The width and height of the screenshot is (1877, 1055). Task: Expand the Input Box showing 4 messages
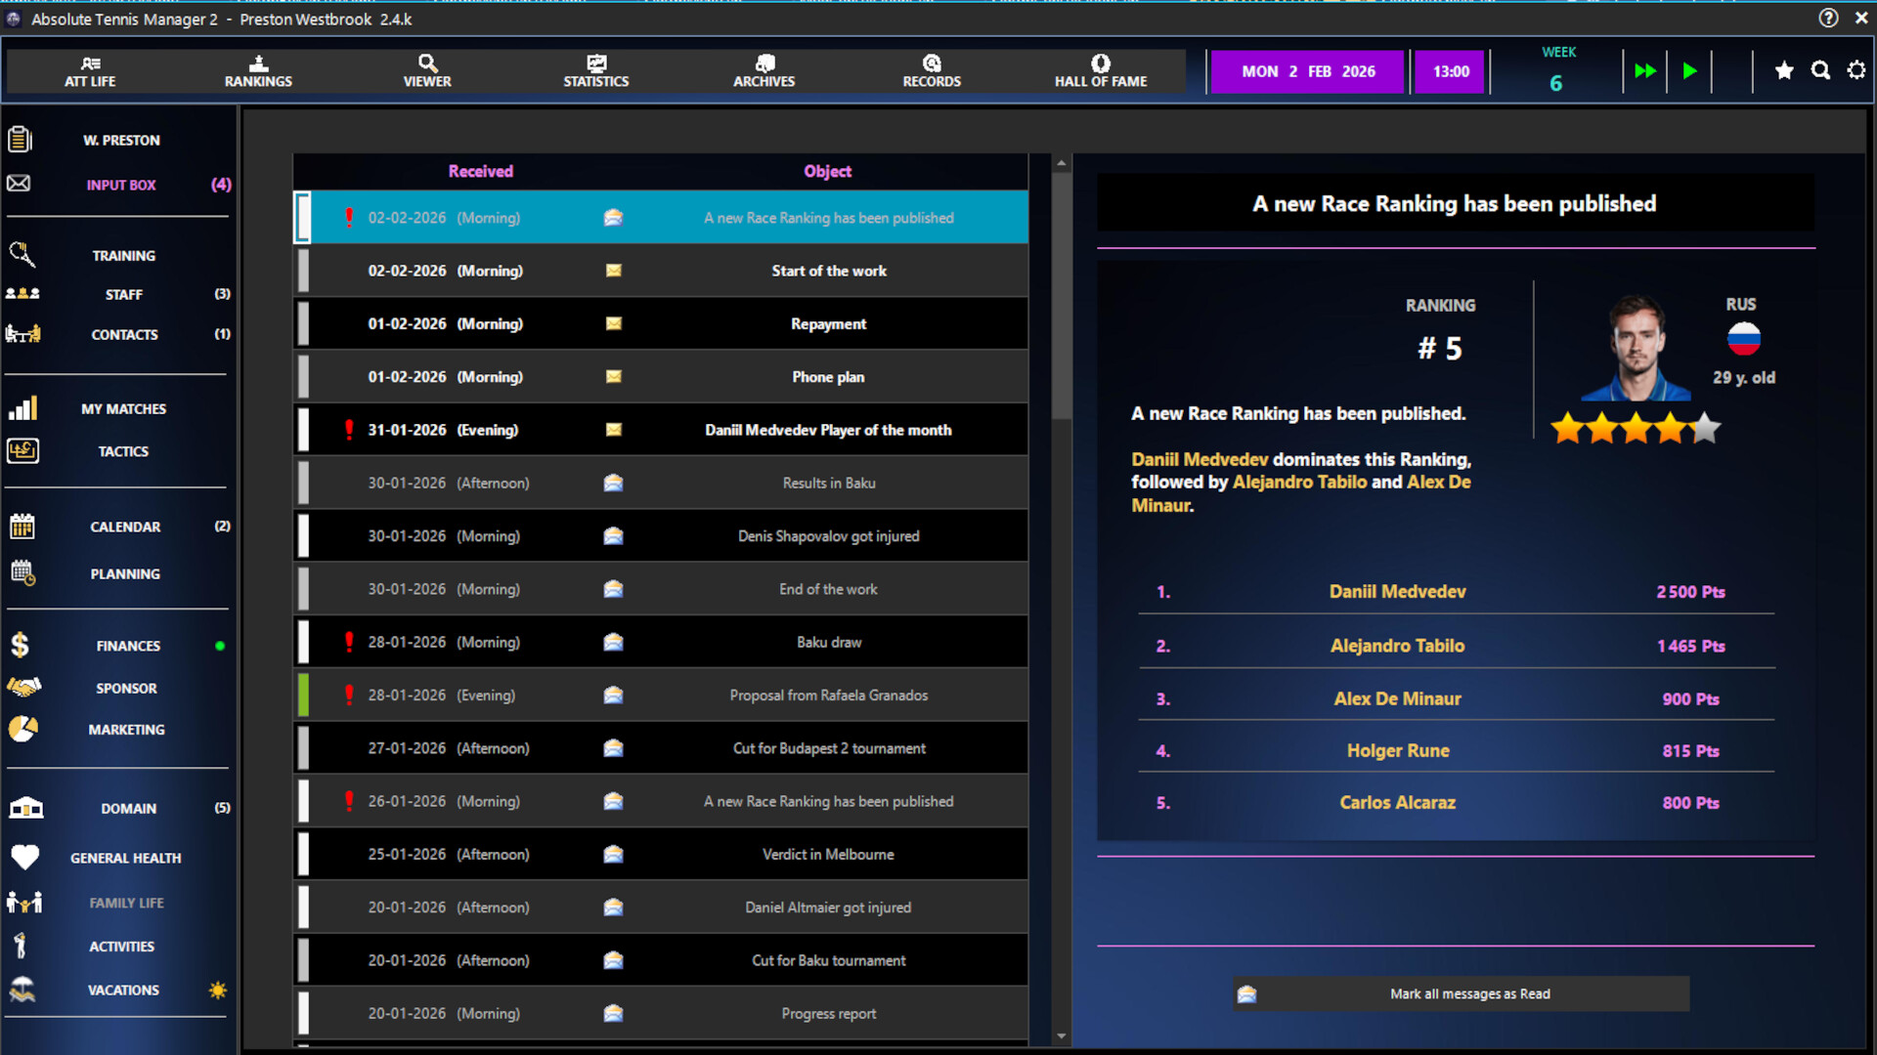tap(121, 185)
